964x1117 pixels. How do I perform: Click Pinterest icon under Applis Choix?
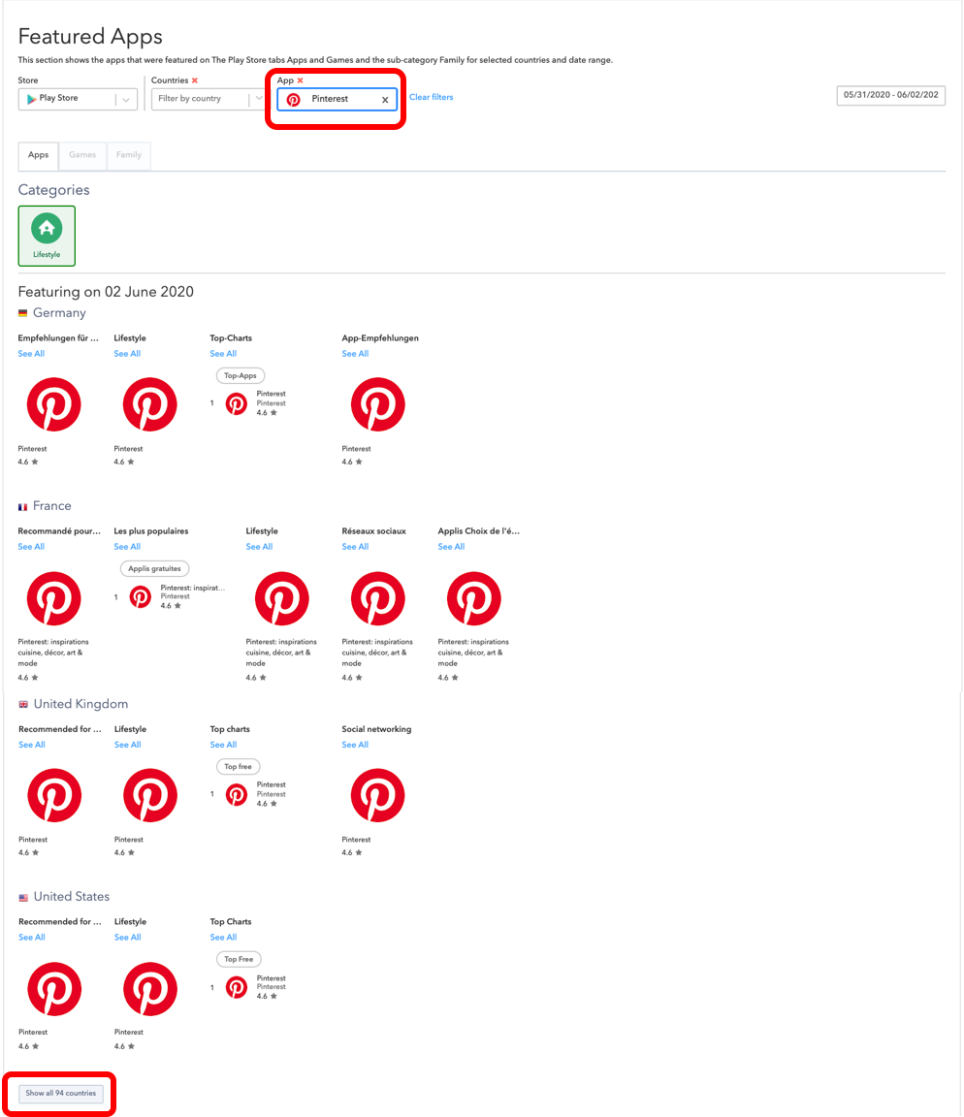point(474,598)
